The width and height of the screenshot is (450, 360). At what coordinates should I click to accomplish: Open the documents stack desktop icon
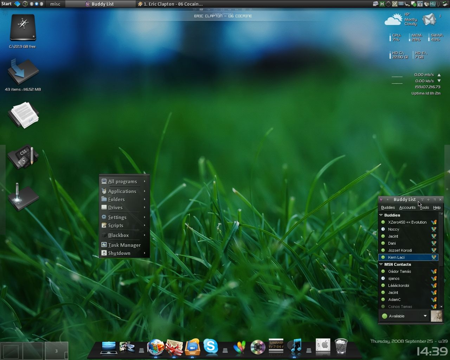click(x=23, y=115)
